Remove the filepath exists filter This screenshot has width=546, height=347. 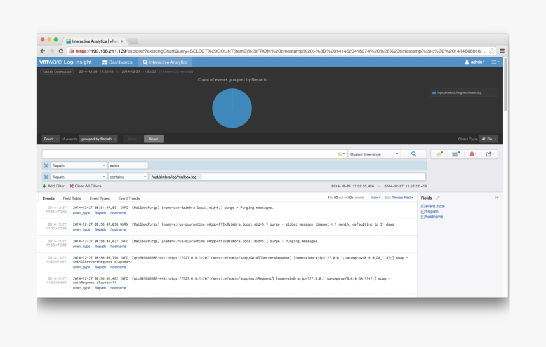coord(46,166)
